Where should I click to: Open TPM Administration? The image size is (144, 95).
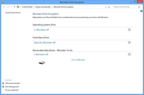13,83
